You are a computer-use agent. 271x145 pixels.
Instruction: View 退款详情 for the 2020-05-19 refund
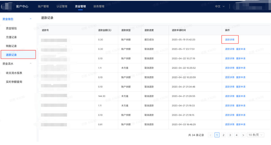(x=230, y=39)
